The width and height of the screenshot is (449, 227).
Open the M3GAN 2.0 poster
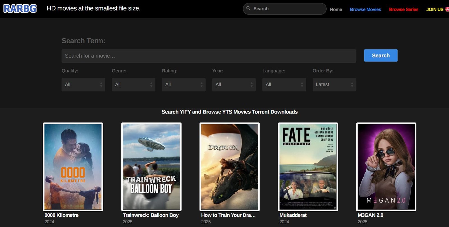386,167
